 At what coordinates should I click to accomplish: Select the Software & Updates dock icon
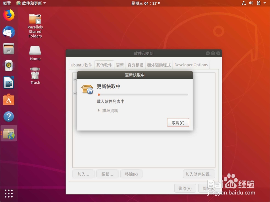coord(8,133)
